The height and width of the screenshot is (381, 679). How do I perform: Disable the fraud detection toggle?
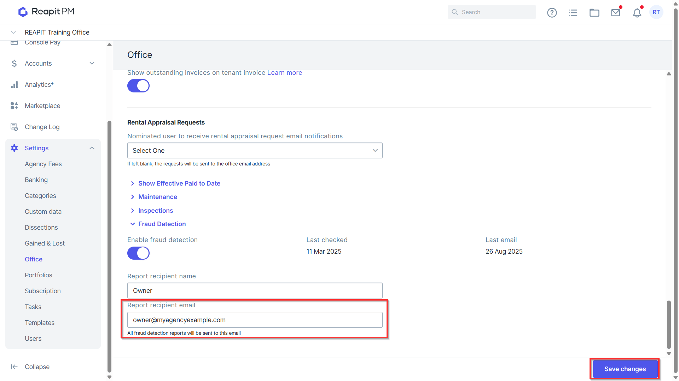tap(138, 253)
